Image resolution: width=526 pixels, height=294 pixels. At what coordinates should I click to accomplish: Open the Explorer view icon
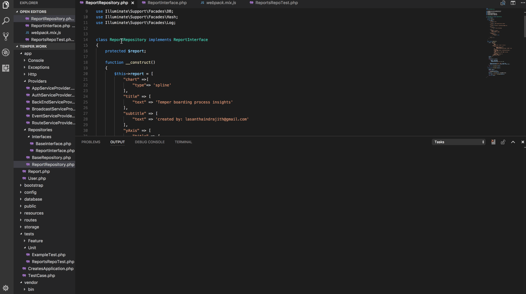pyautogui.click(x=6, y=4)
